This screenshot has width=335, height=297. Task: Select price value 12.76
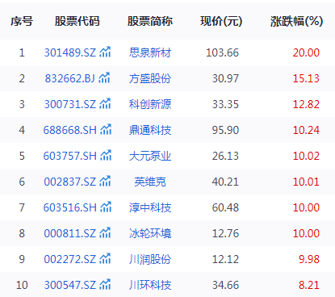225,233
